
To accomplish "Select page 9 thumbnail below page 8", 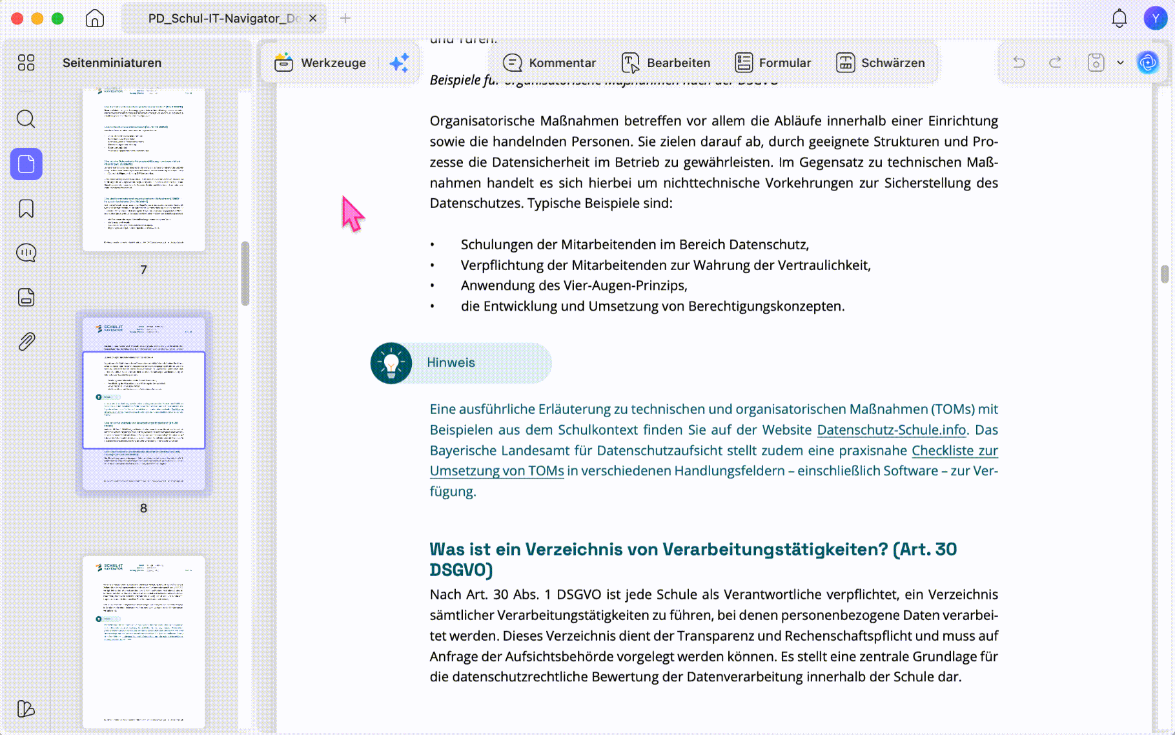I will [x=144, y=642].
